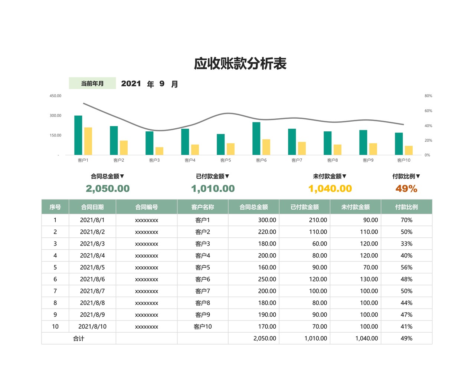Select the year value 2021
Image resolution: width=475 pixels, height=392 pixels.
(x=131, y=84)
